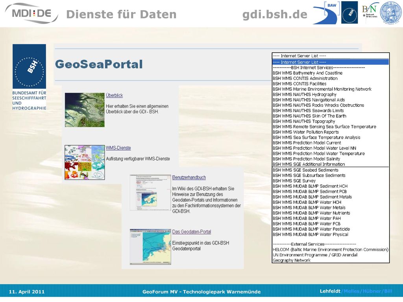
Task: Select UN Environment Programme / GRID Arendal
Action: [331, 255]
